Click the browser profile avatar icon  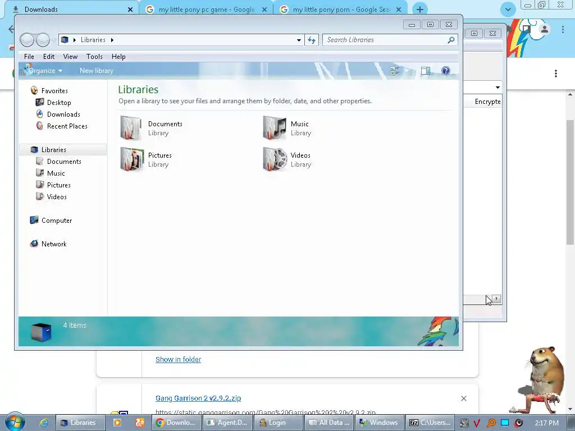point(544,29)
